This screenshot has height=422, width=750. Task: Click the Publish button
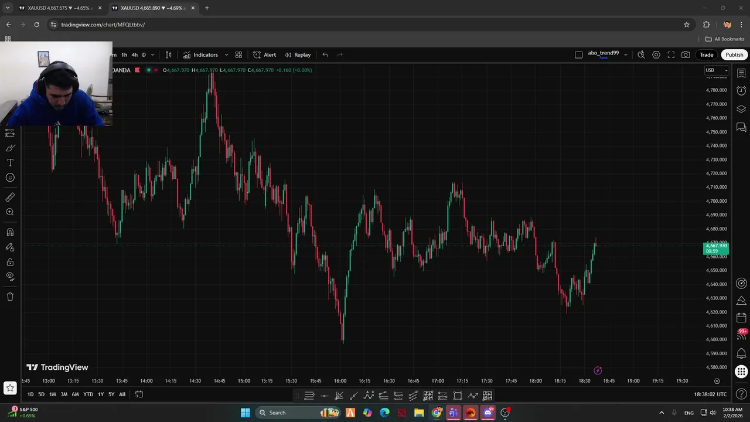[x=734, y=55]
